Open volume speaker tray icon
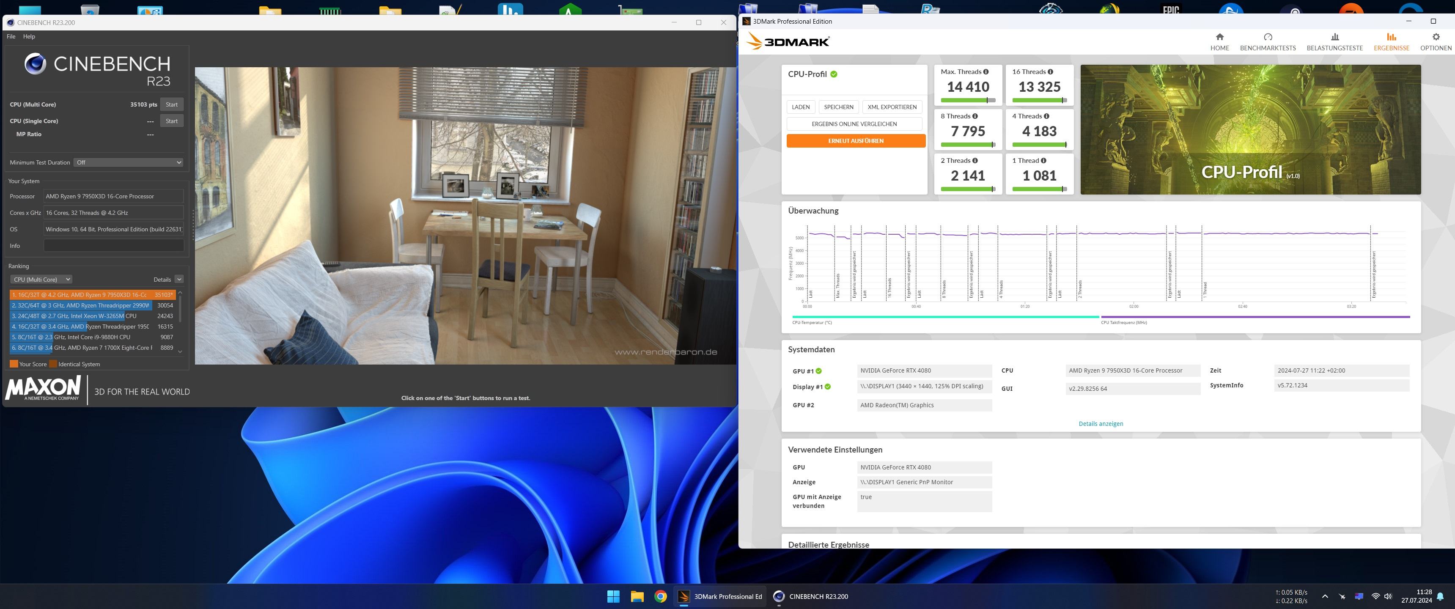This screenshot has width=1455, height=609. [1388, 597]
